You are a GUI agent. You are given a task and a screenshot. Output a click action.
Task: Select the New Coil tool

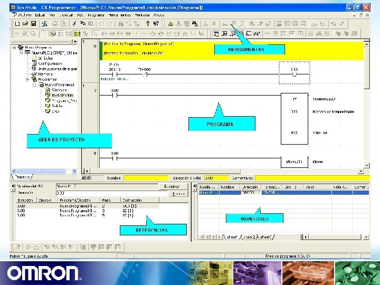[153, 34]
